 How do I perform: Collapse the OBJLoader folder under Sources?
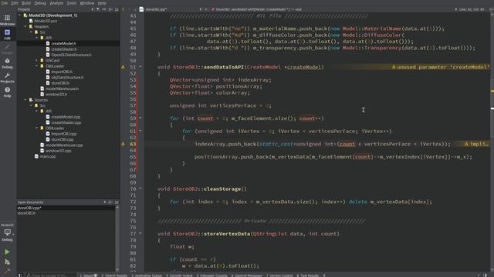(37, 128)
